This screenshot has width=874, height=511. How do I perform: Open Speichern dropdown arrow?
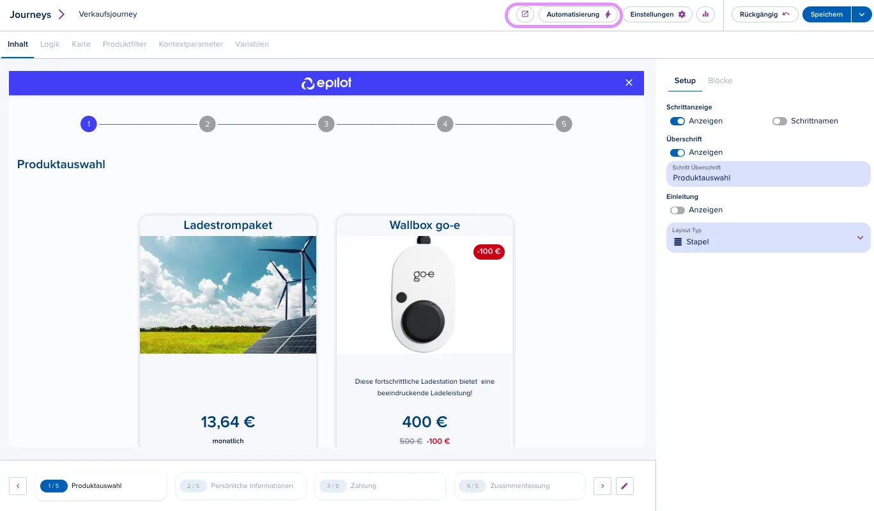click(x=861, y=14)
